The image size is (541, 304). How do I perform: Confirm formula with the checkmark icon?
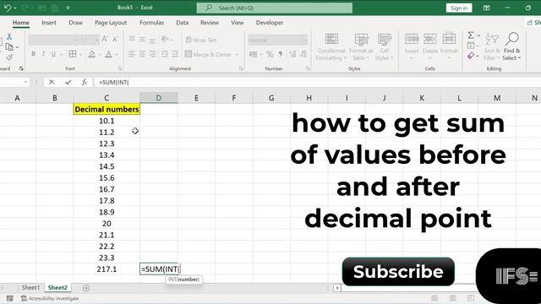pyautogui.click(x=68, y=82)
